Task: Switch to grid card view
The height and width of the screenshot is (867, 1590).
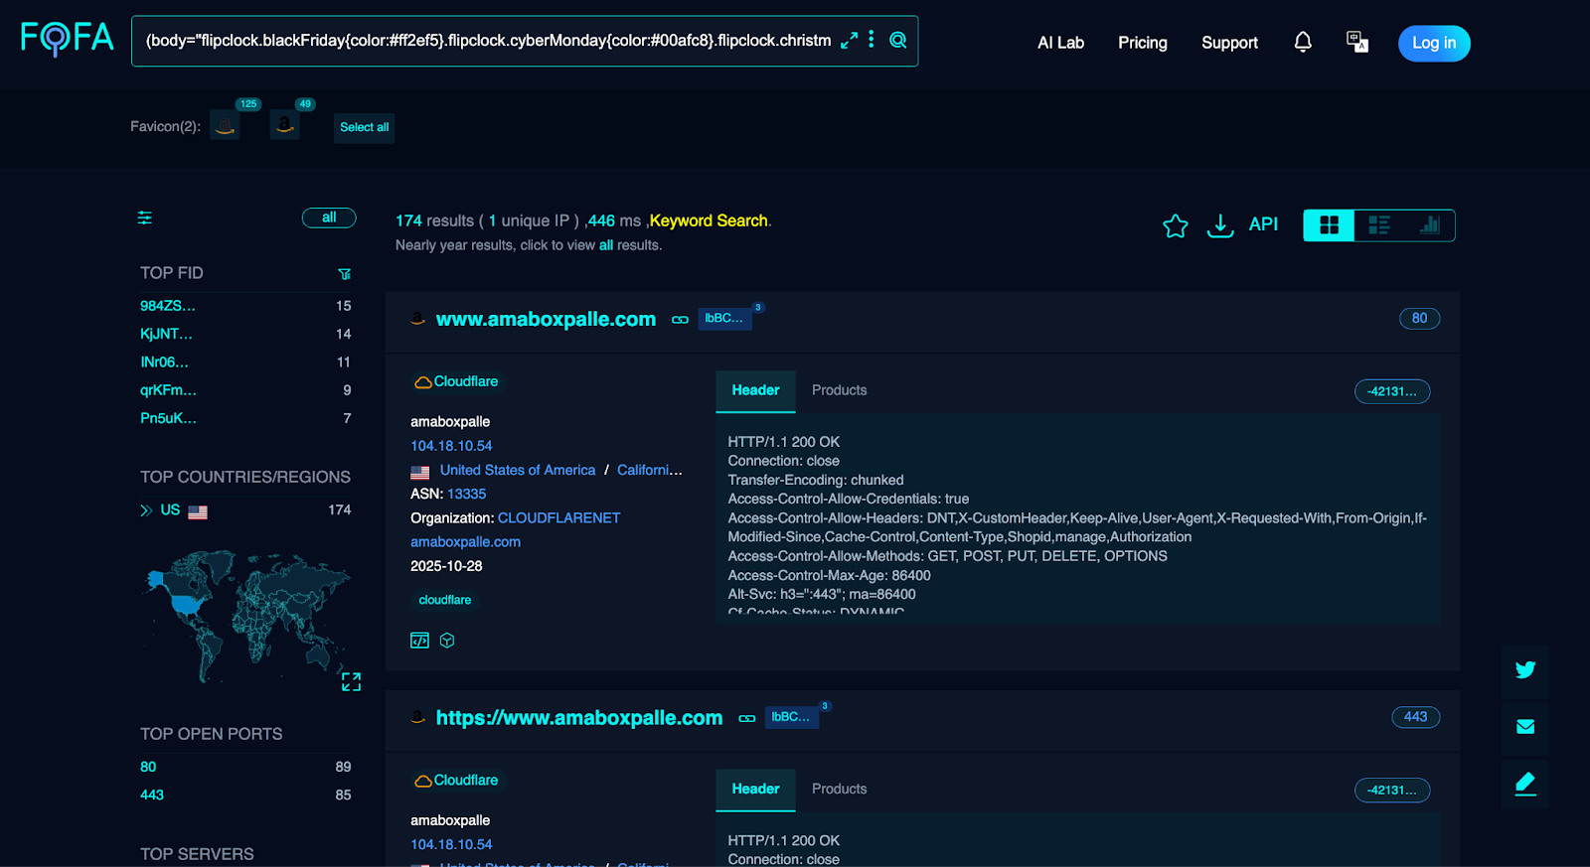Action: tap(1329, 225)
